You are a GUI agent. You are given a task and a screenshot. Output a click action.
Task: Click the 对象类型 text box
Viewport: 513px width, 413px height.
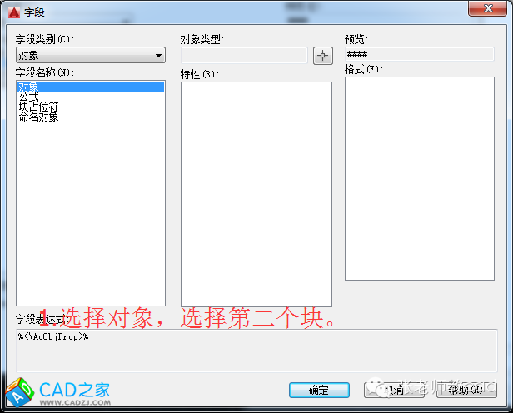(244, 56)
